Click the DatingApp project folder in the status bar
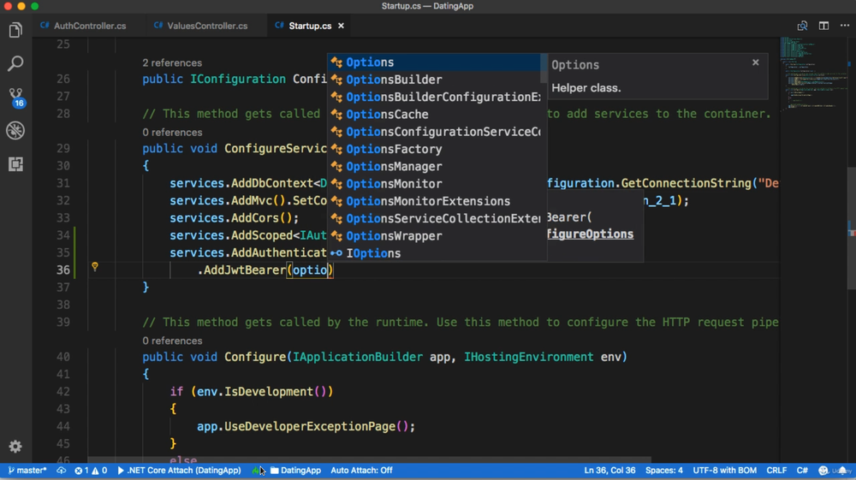Image resolution: width=856 pixels, height=480 pixels. tap(295, 471)
